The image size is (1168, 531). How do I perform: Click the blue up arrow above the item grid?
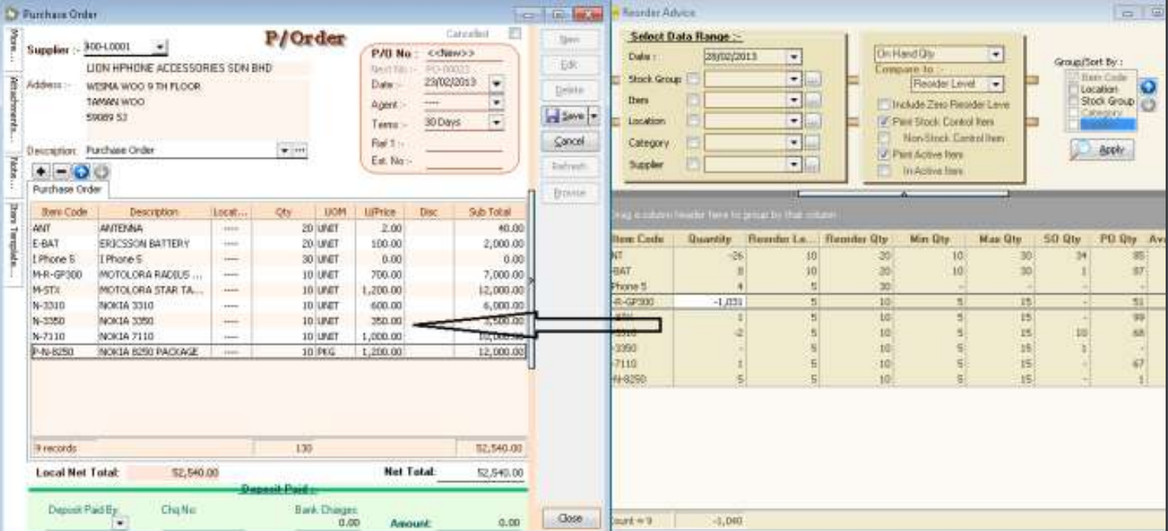click(x=81, y=171)
